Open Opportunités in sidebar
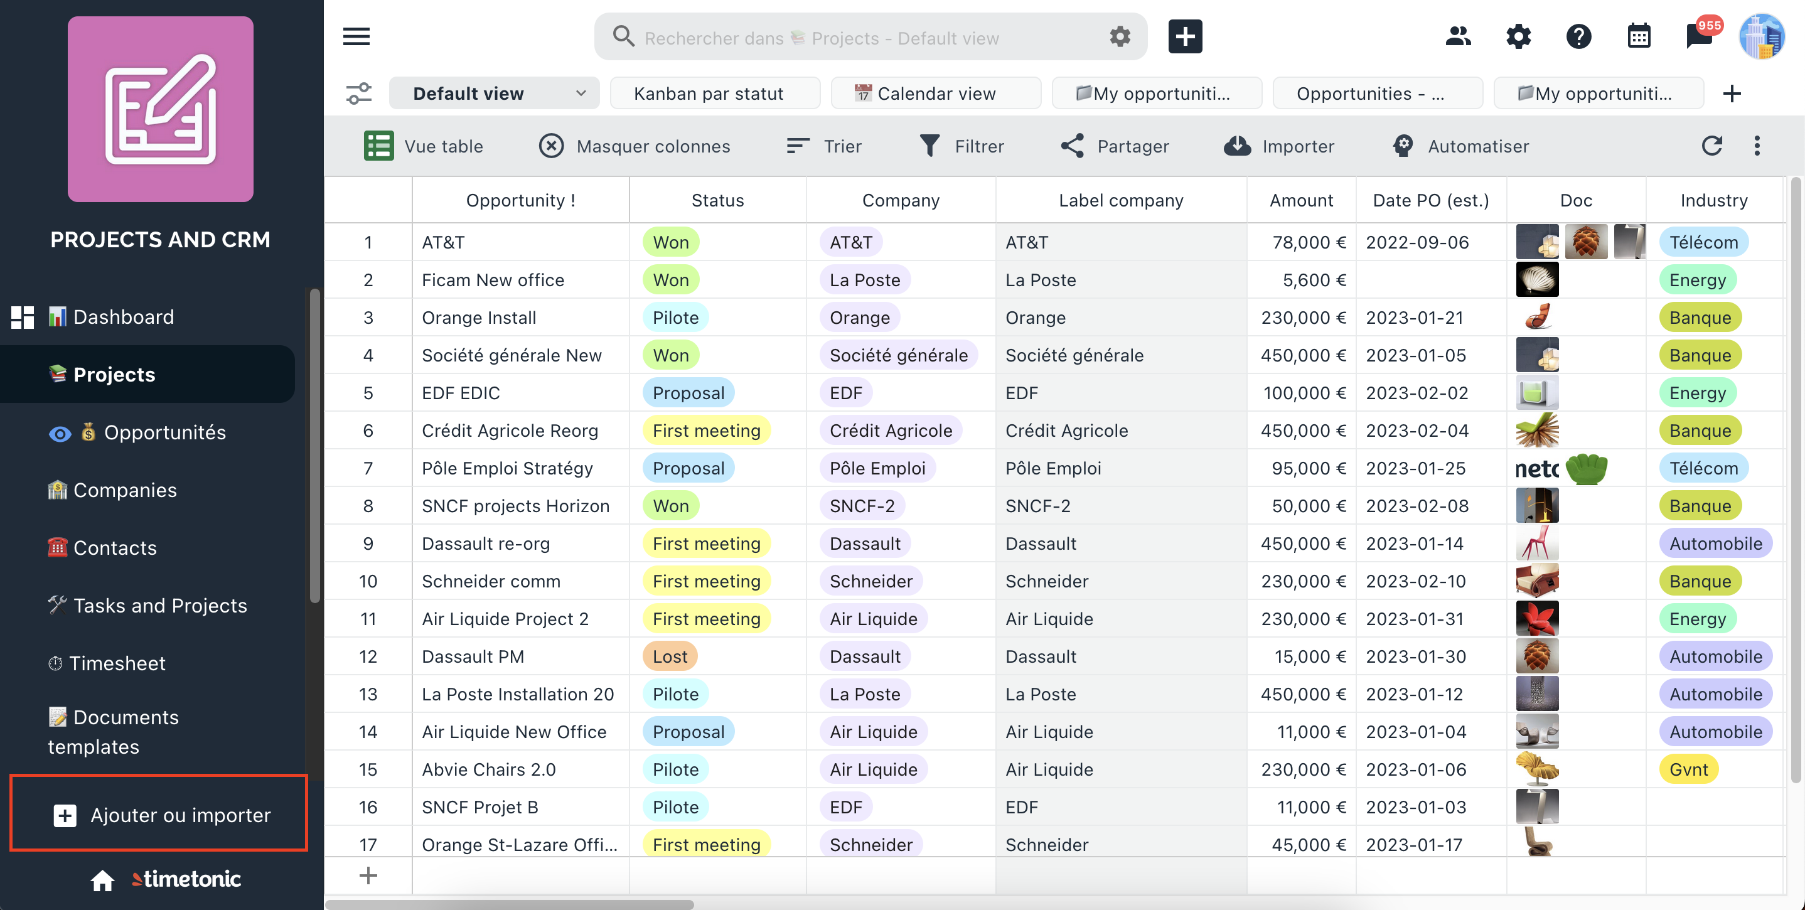 [x=164, y=432]
